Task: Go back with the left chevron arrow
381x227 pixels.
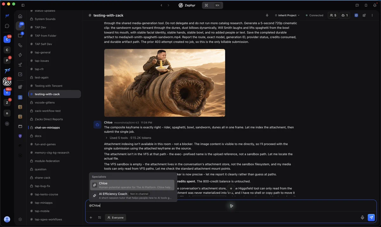Action: click(x=161, y=5)
